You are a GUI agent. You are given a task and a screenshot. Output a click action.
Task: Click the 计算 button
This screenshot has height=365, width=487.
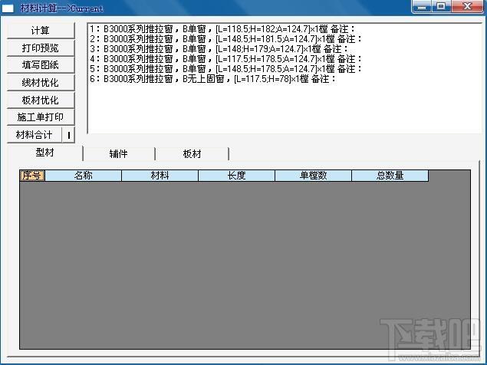pos(41,31)
